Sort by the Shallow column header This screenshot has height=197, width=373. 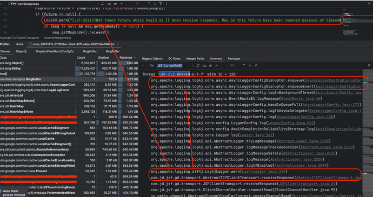pyautogui.click(x=103, y=58)
